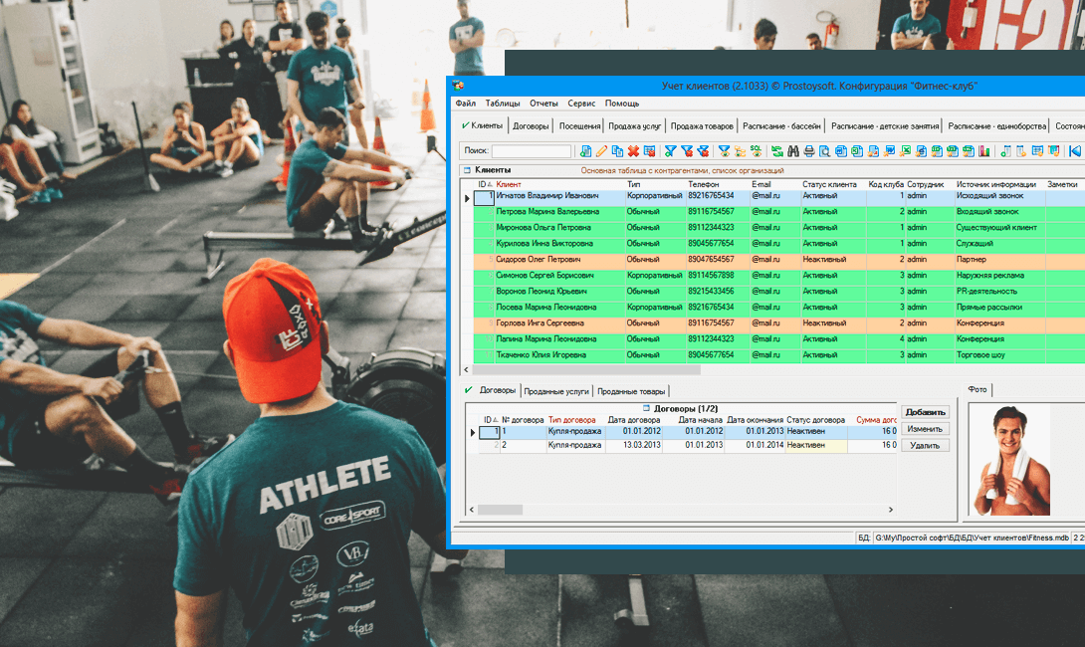Image resolution: width=1085 pixels, height=647 pixels.
Task: Click the Наружная реклама source cell
Action: pos(999,276)
